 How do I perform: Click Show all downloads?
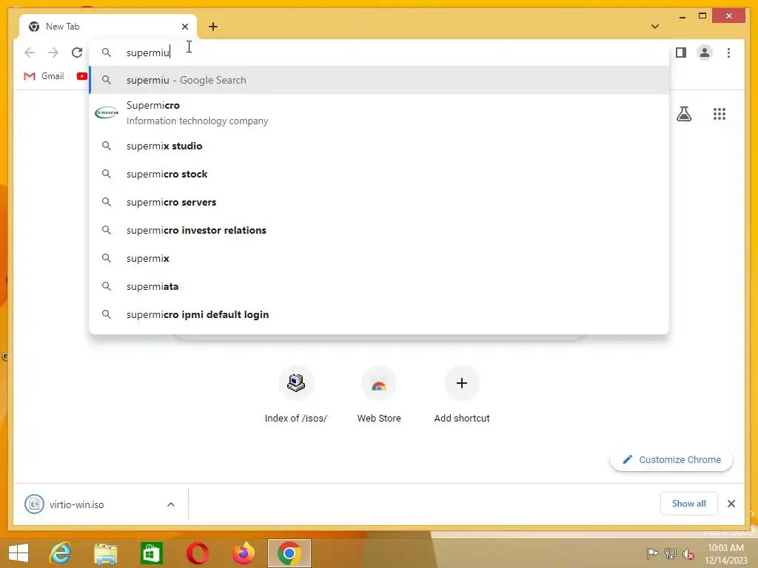689,504
